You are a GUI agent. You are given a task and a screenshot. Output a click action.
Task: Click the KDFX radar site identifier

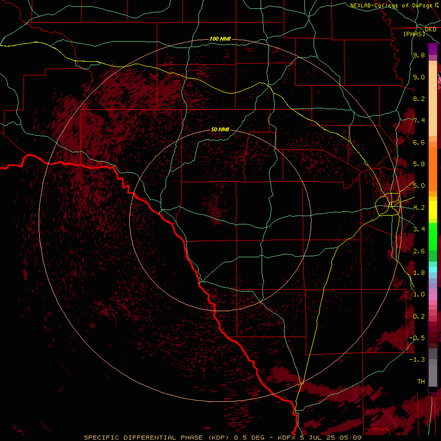(287, 438)
